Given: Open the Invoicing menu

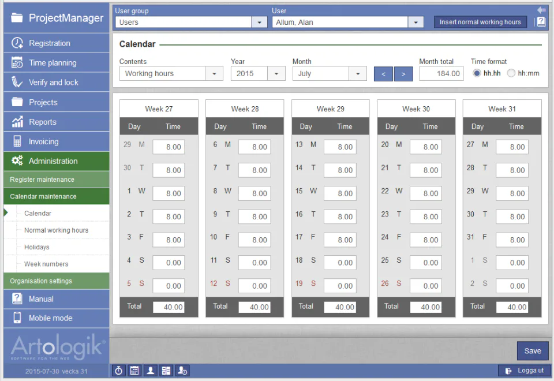Looking at the screenshot, I should pos(57,141).
